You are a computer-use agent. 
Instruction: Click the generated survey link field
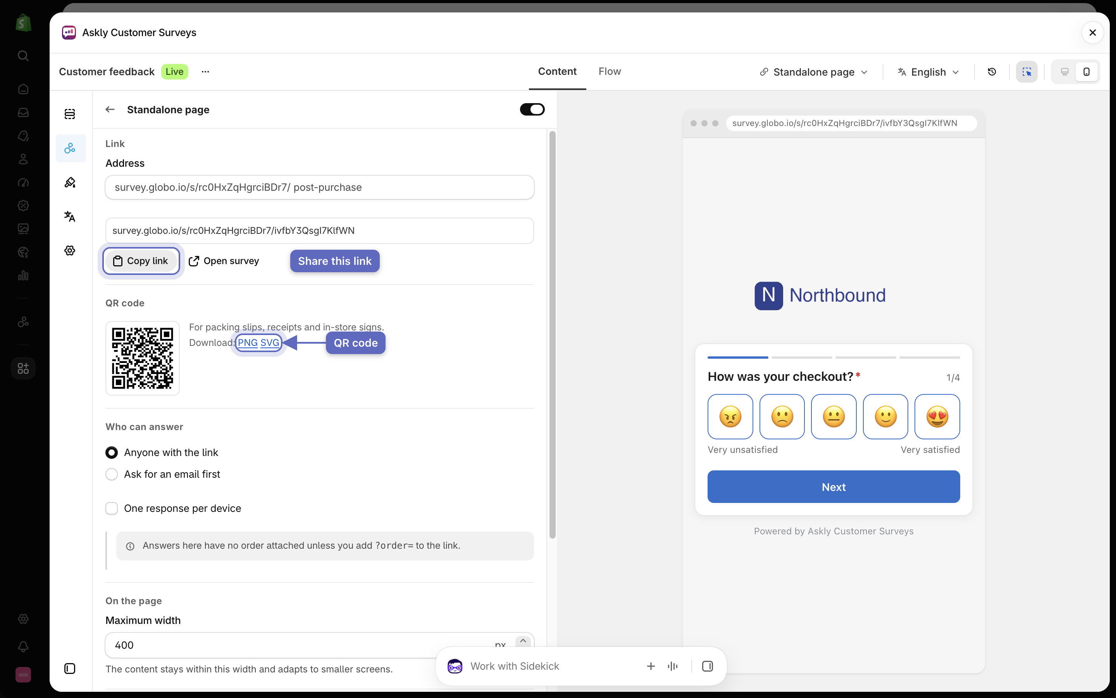(320, 230)
